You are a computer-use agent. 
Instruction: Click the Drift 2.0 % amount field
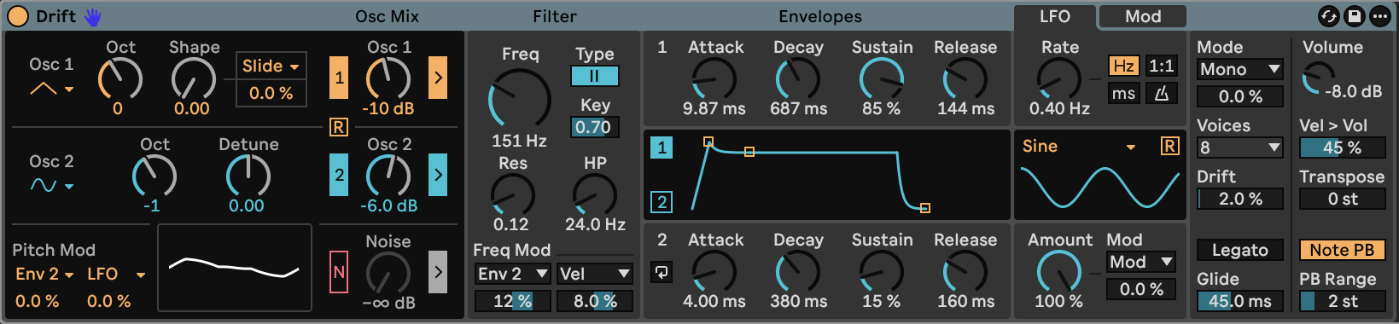tap(1239, 199)
